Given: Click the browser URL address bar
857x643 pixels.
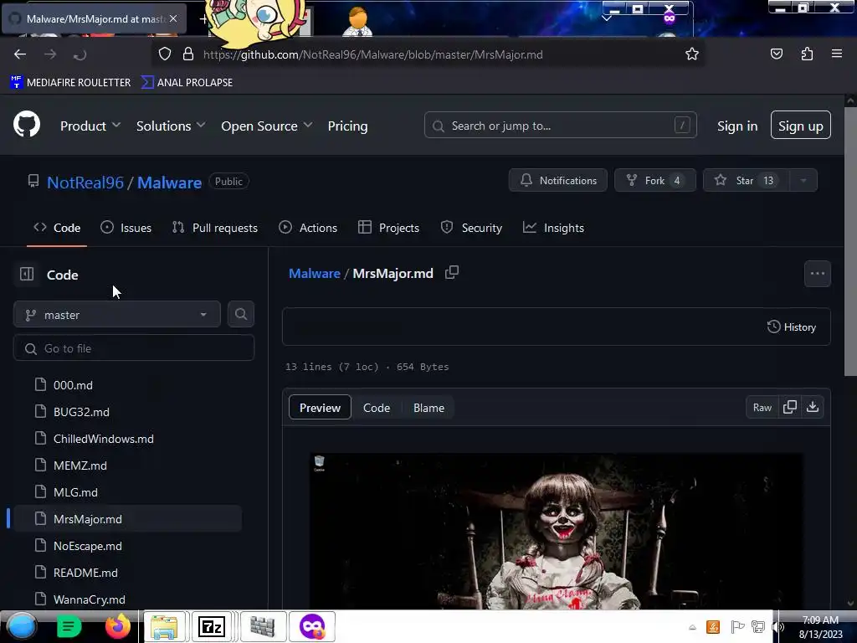Looking at the screenshot, I should click(428, 54).
